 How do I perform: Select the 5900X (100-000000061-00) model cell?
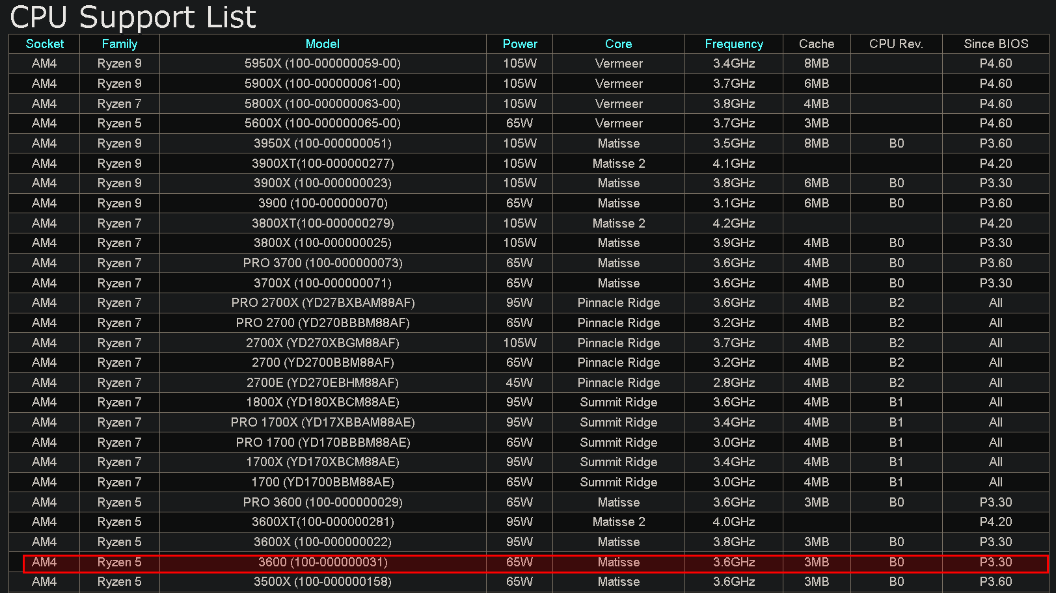323,84
